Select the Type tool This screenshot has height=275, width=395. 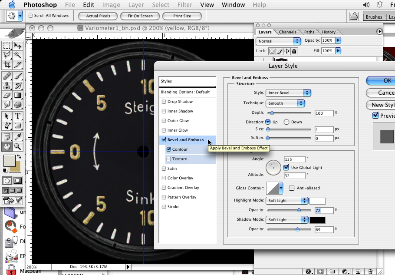click(x=18, y=116)
